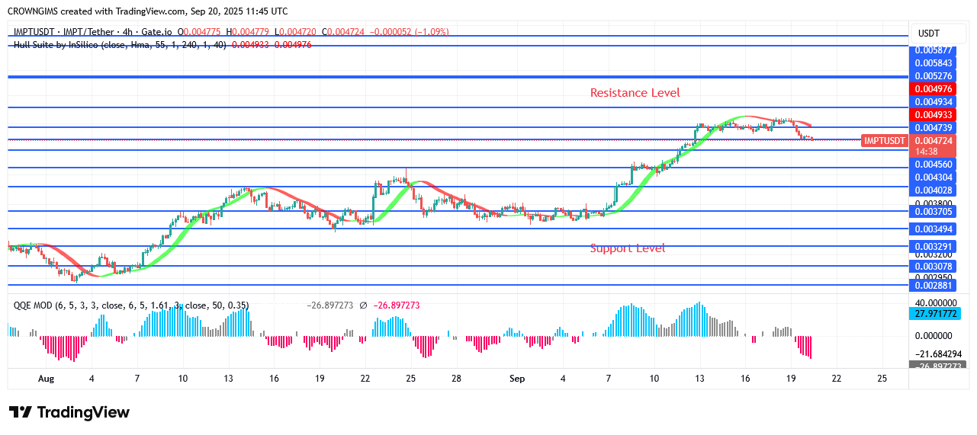Click the QQE MOD indicator legend
This screenshot has height=435, width=977.
pos(131,305)
